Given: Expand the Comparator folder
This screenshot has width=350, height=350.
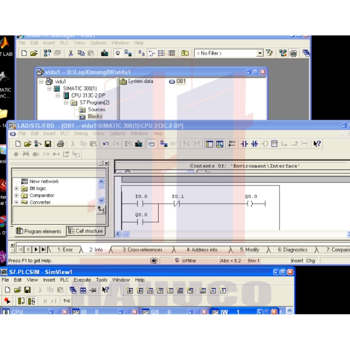Looking at the screenshot, I should pos(16,195).
